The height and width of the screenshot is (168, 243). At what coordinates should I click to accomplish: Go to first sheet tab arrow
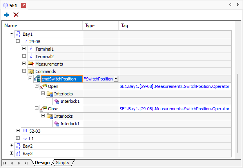coord(5,163)
